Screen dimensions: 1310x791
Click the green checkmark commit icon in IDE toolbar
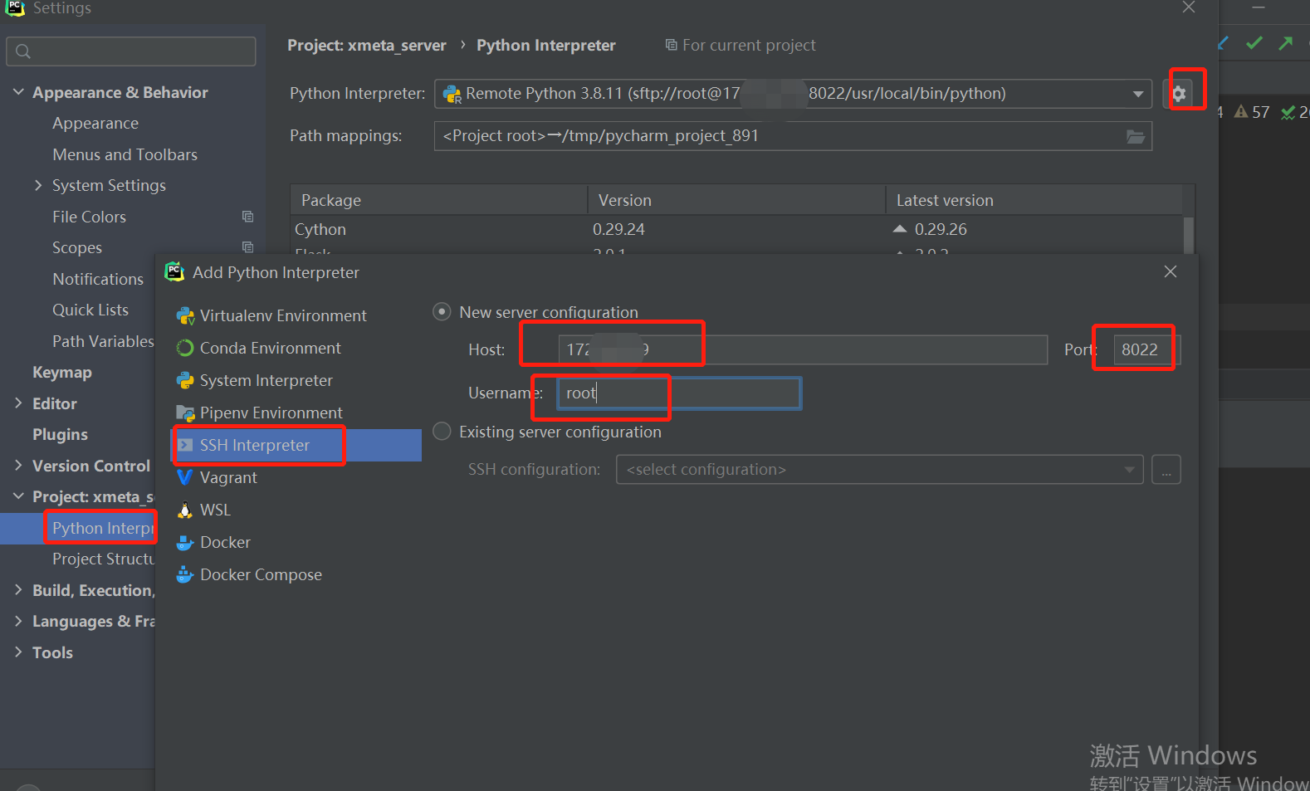(x=1254, y=43)
